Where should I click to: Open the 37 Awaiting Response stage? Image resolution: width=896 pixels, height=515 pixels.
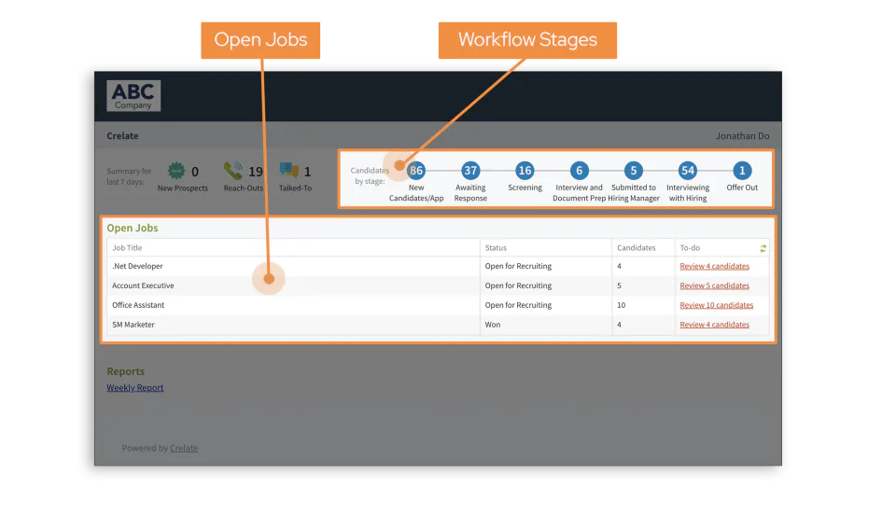pyautogui.click(x=470, y=170)
